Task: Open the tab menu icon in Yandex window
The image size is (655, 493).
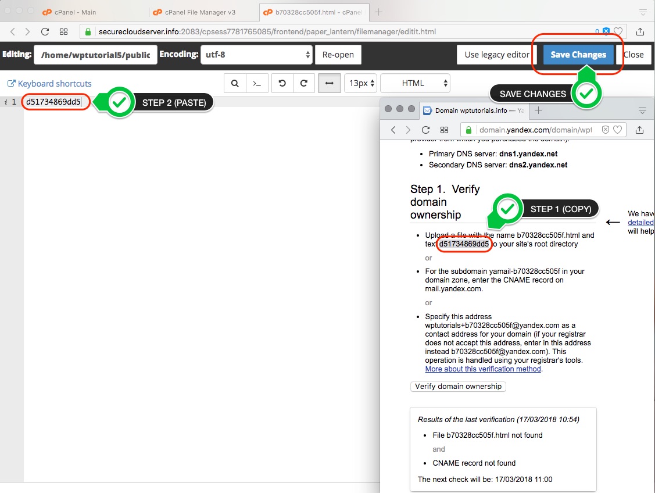Action: tap(642, 110)
